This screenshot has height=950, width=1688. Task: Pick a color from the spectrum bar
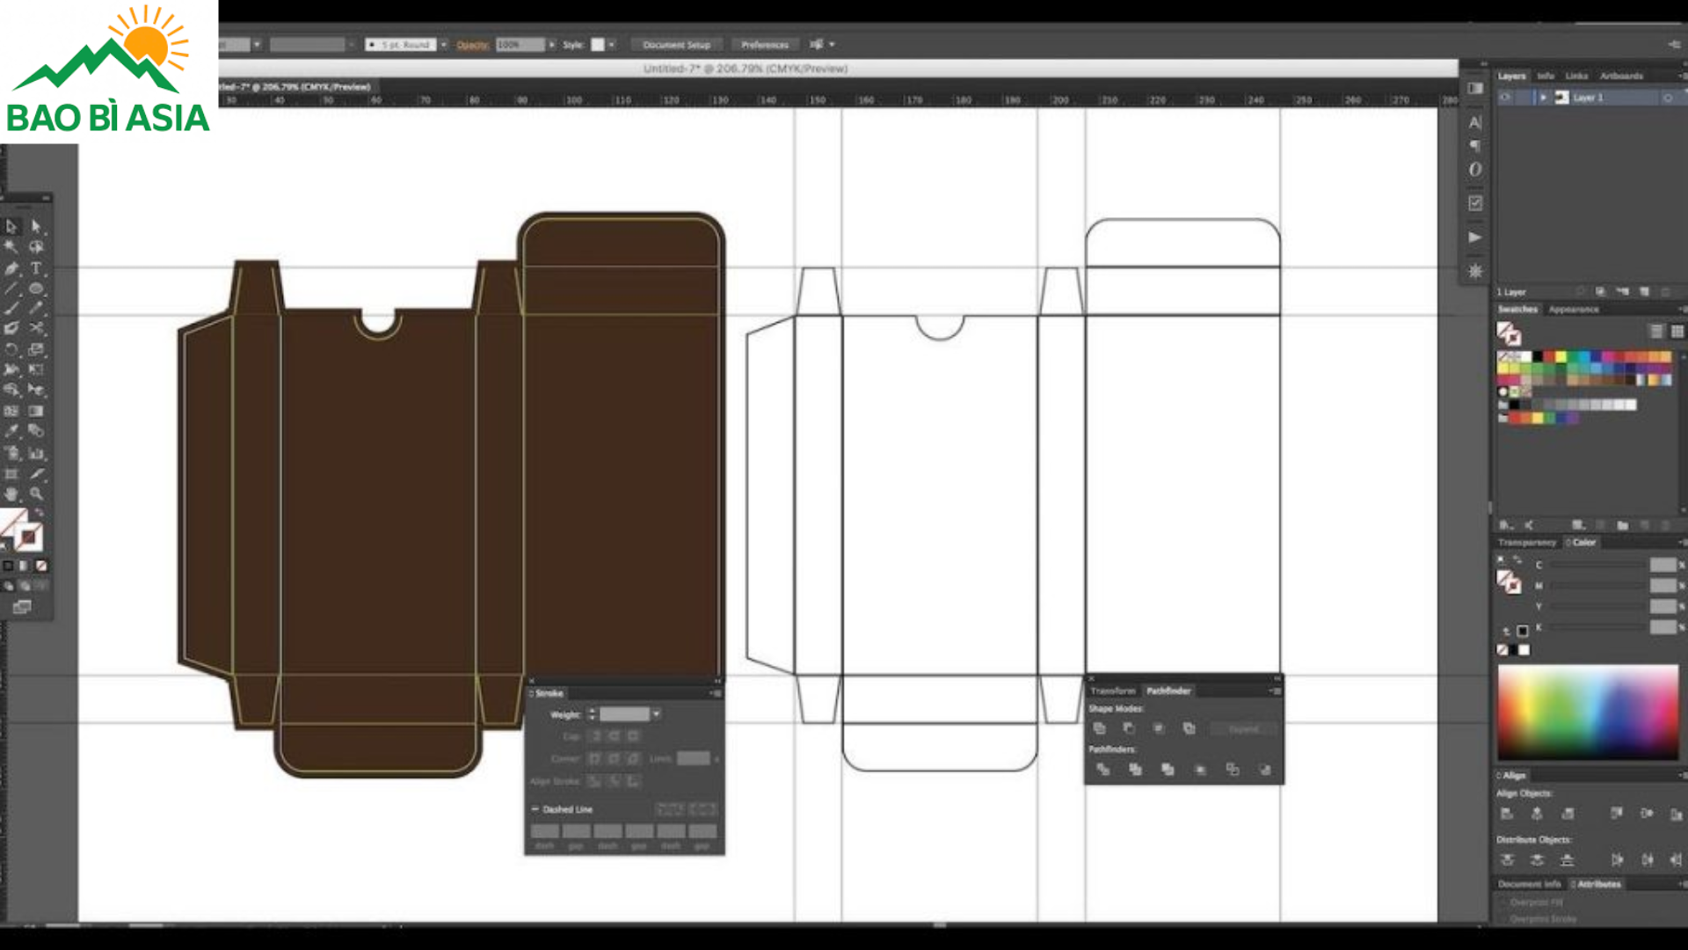click(1587, 711)
